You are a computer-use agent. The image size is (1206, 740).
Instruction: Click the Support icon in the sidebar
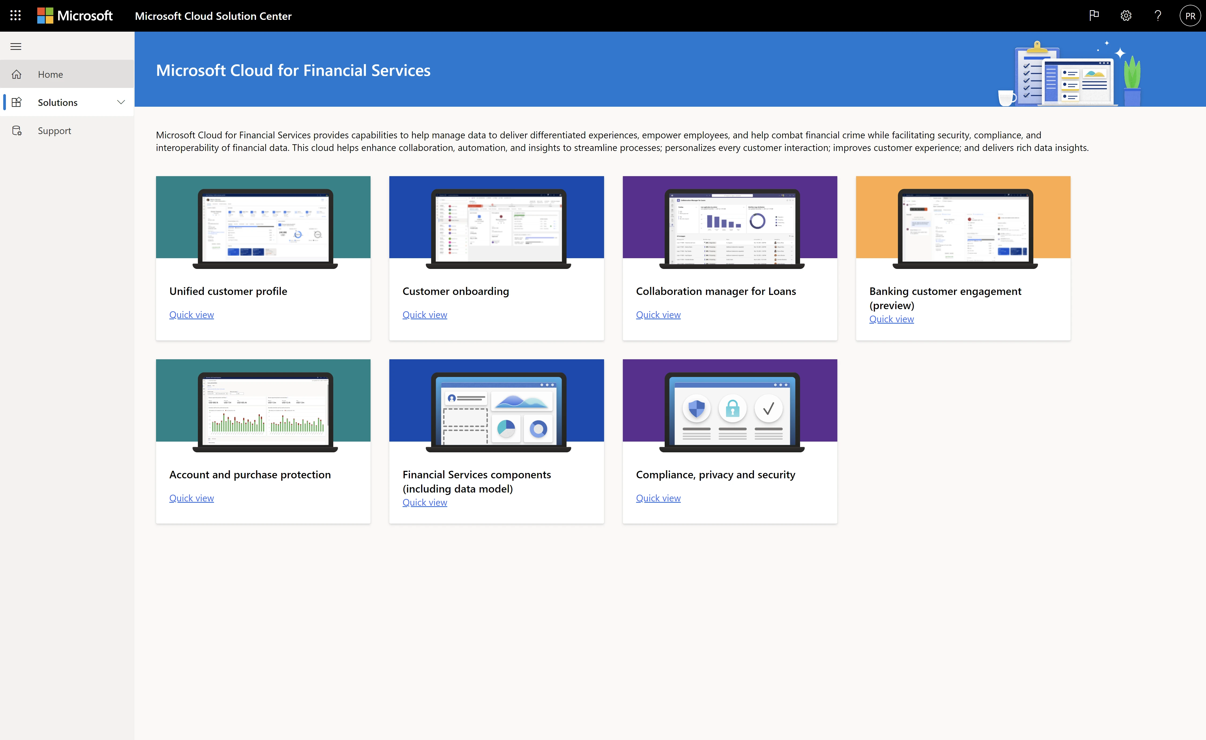click(x=17, y=130)
